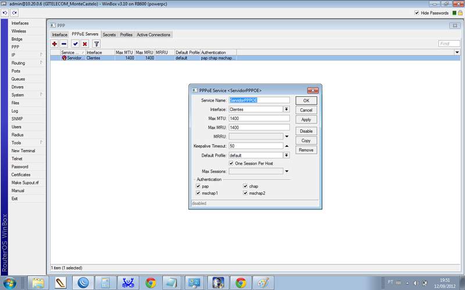Open the column chooser dropdown in PPP table
This screenshot has width=465, height=290.
pyautogui.click(x=457, y=52)
